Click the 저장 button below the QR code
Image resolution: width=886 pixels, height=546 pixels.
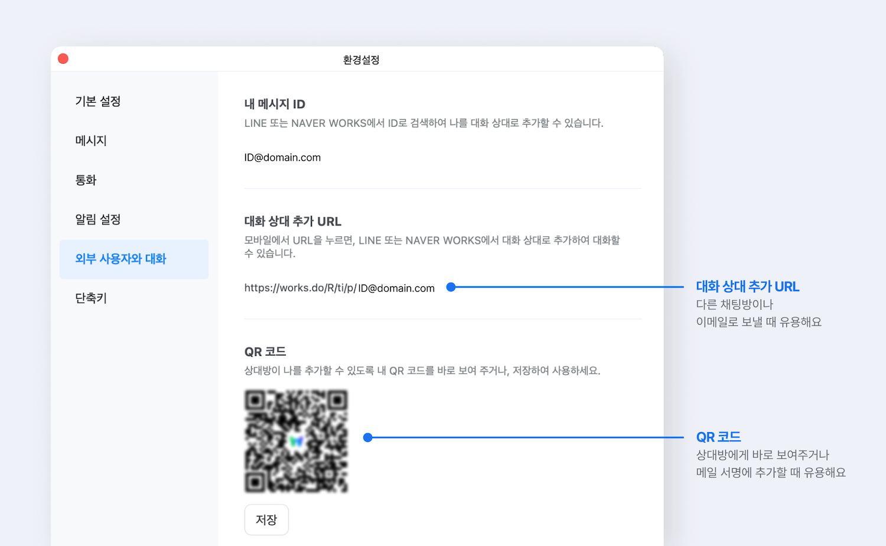point(266,519)
